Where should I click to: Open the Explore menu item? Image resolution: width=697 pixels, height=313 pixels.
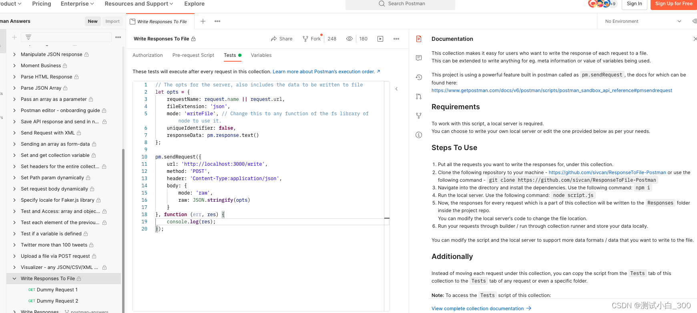click(195, 4)
